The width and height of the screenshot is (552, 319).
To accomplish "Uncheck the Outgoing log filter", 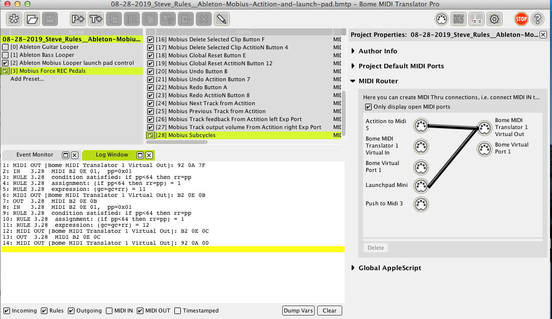I will [71, 311].
